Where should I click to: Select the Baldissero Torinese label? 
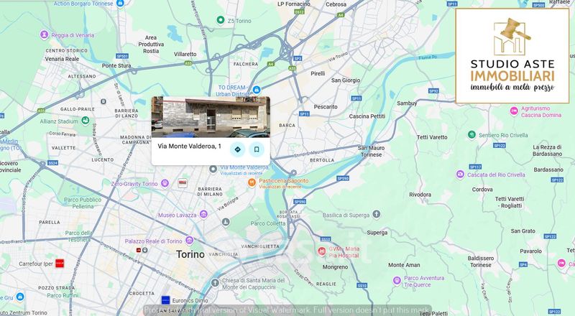coord(481,261)
